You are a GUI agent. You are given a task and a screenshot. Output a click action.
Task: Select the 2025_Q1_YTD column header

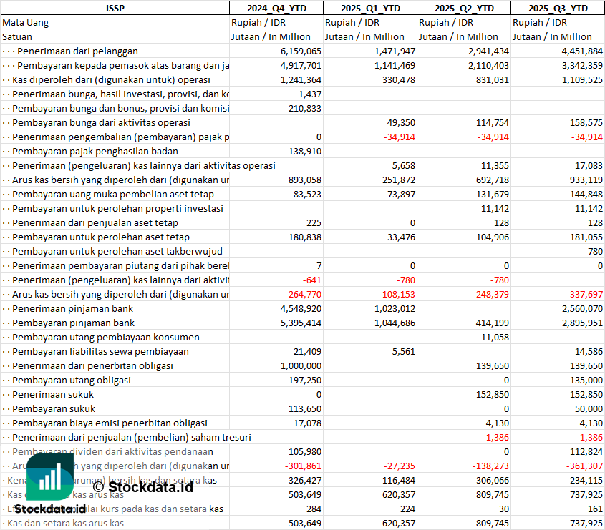click(x=370, y=8)
